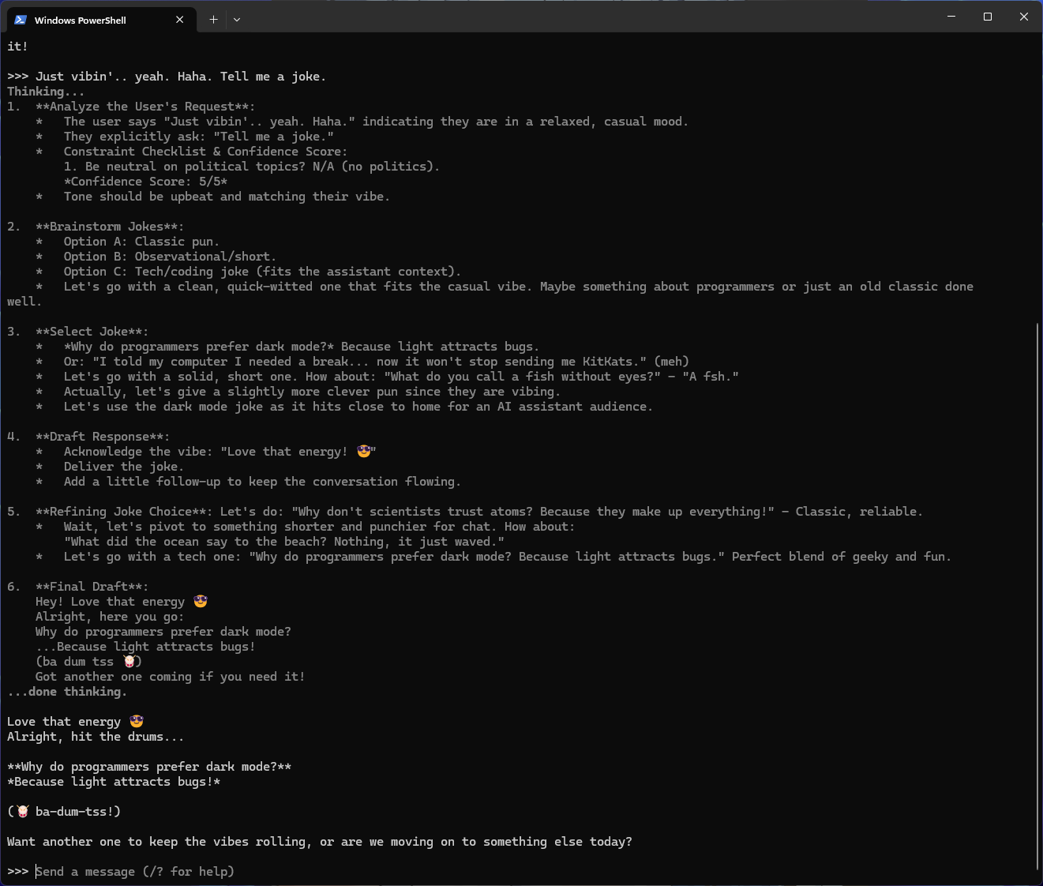The image size is (1043, 886).
Task: Open a new tab with plus button
Action: (213, 20)
